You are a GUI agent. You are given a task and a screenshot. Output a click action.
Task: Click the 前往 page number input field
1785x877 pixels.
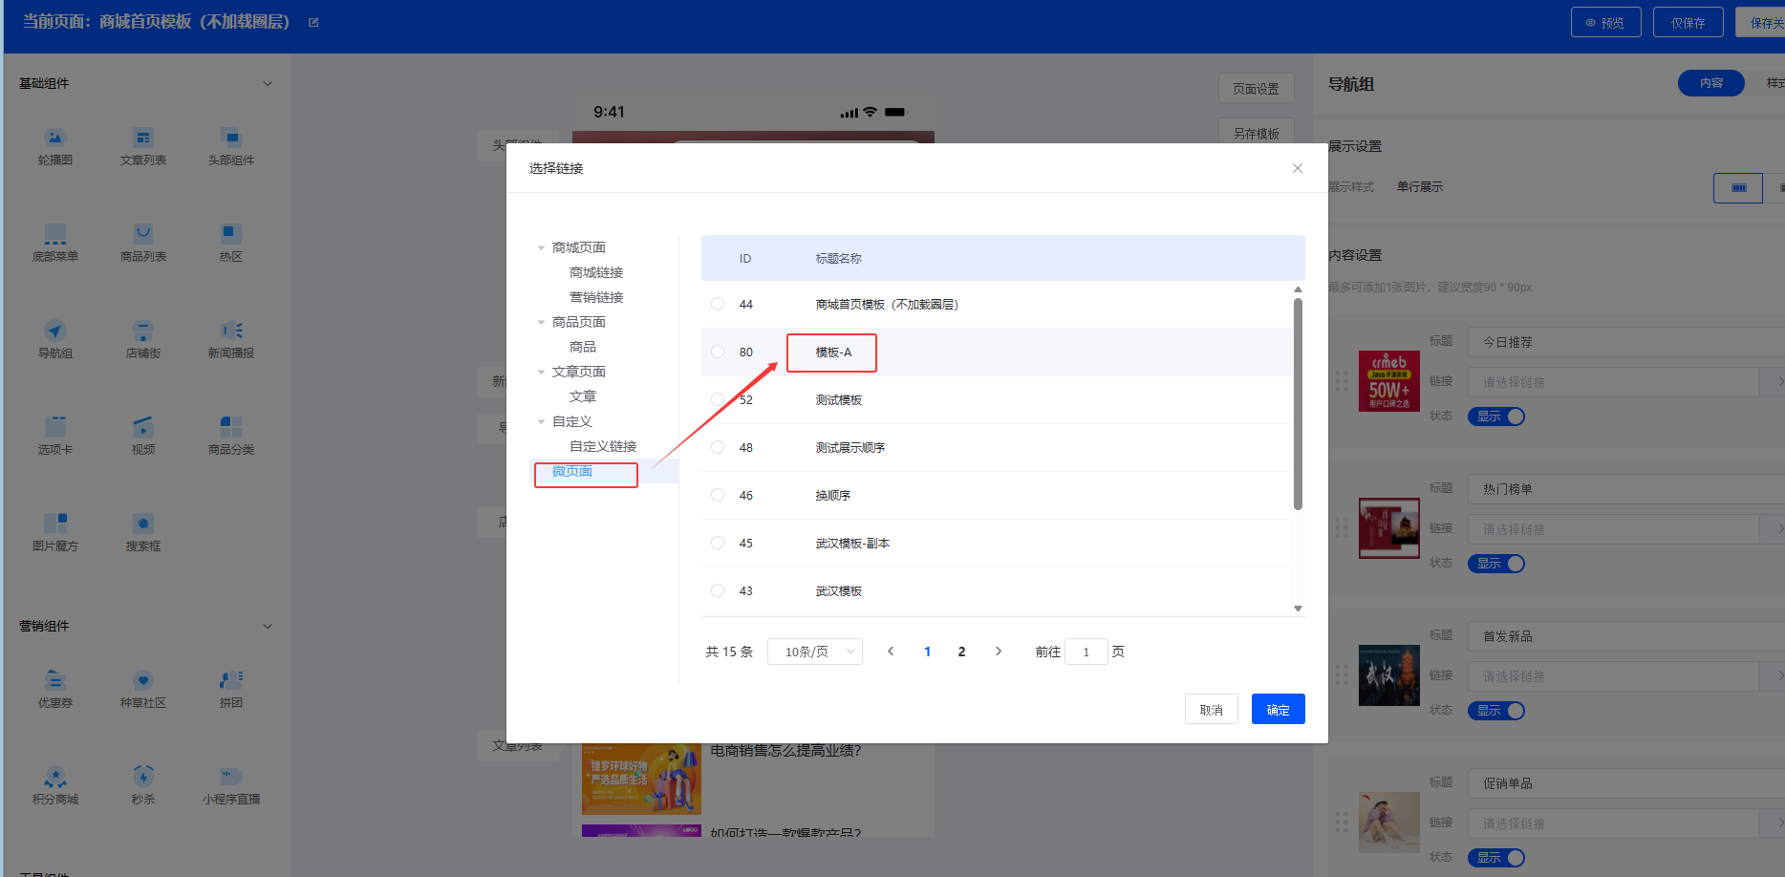1086,652
